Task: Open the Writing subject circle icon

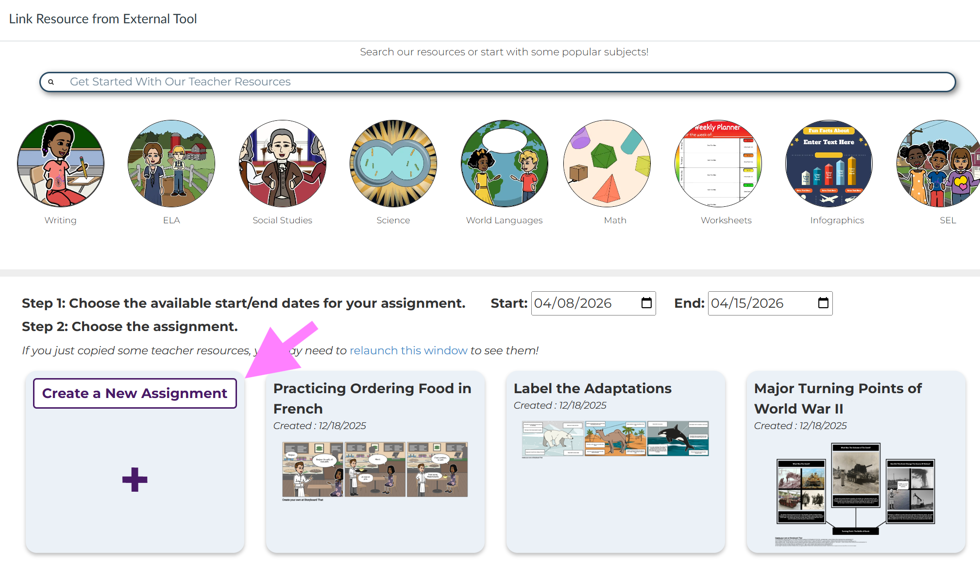Action: click(61, 164)
